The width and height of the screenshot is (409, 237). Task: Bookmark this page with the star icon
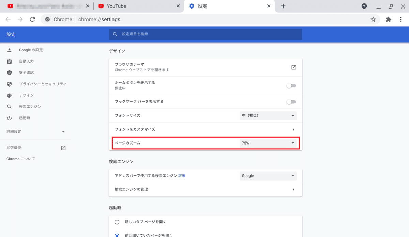(373, 19)
